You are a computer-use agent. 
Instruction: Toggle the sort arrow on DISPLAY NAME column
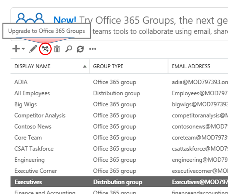pos(85,66)
